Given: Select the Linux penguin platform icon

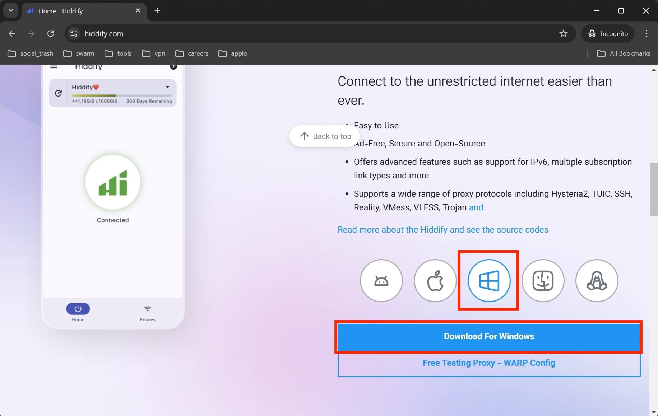Looking at the screenshot, I should 597,281.
